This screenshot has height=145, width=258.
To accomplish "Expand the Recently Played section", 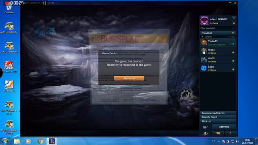I will 218,117.
